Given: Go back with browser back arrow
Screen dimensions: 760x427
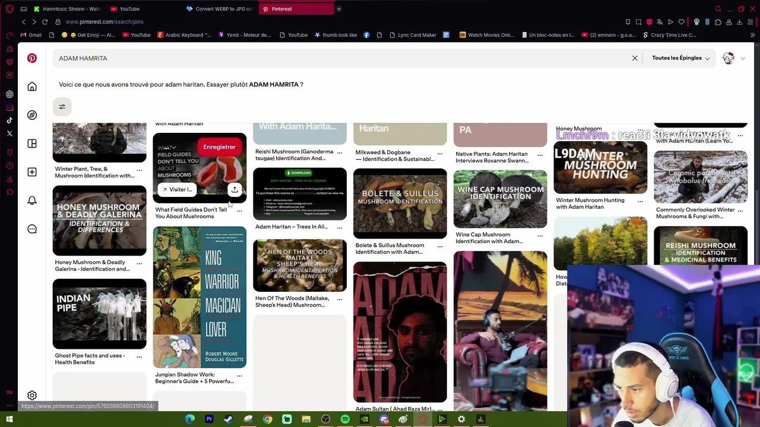Looking at the screenshot, I should pyautogui.click(x=24, y=22).
